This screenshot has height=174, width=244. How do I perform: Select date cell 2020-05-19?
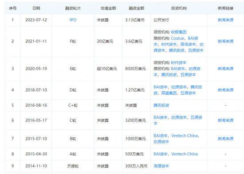tap(36, 69)
